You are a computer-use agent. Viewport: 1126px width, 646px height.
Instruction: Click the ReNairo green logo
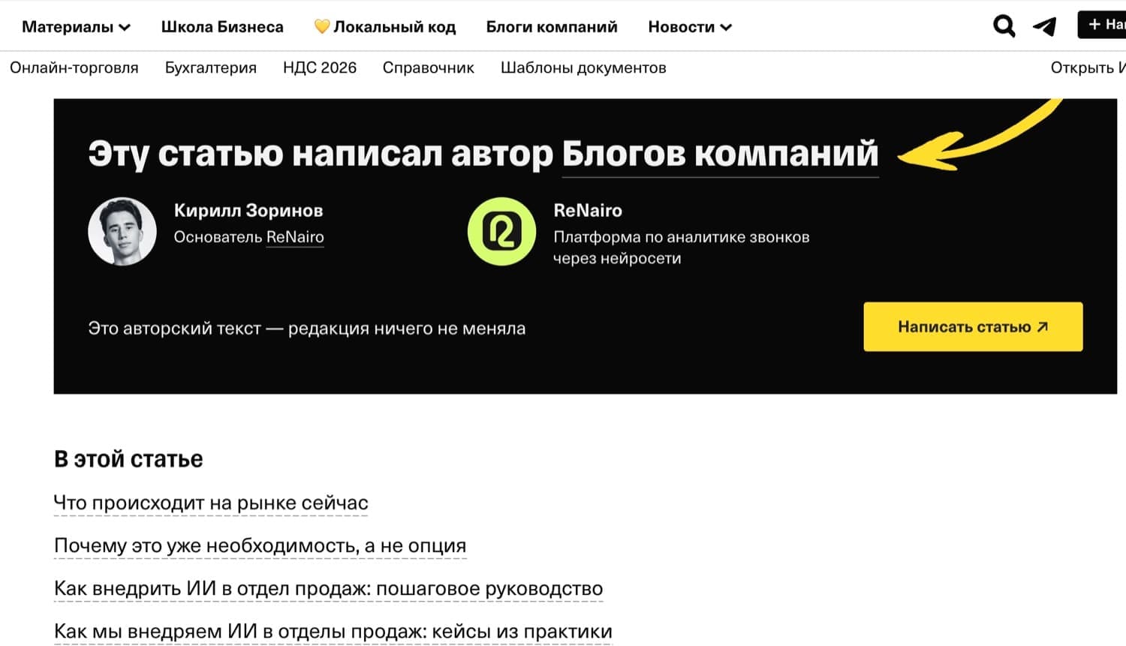501,231
